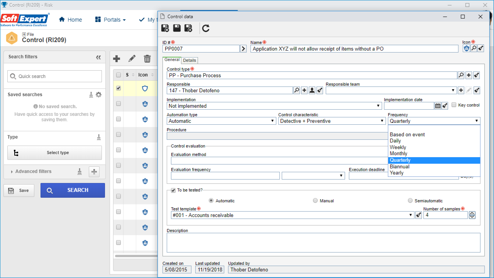Select the Manual radio button

[315, 200]
